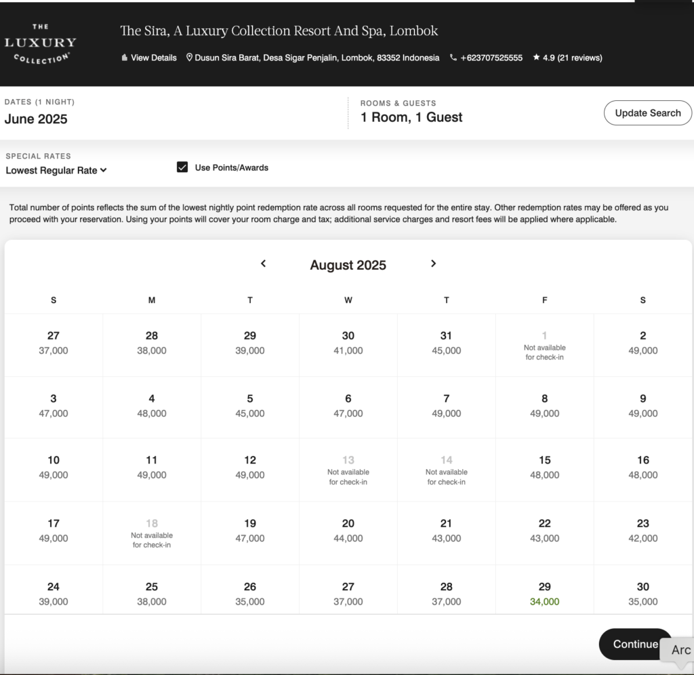This screenshot has height=675, width=694.
Task: Click the phone number +623707525555
Action: [486, 58]
